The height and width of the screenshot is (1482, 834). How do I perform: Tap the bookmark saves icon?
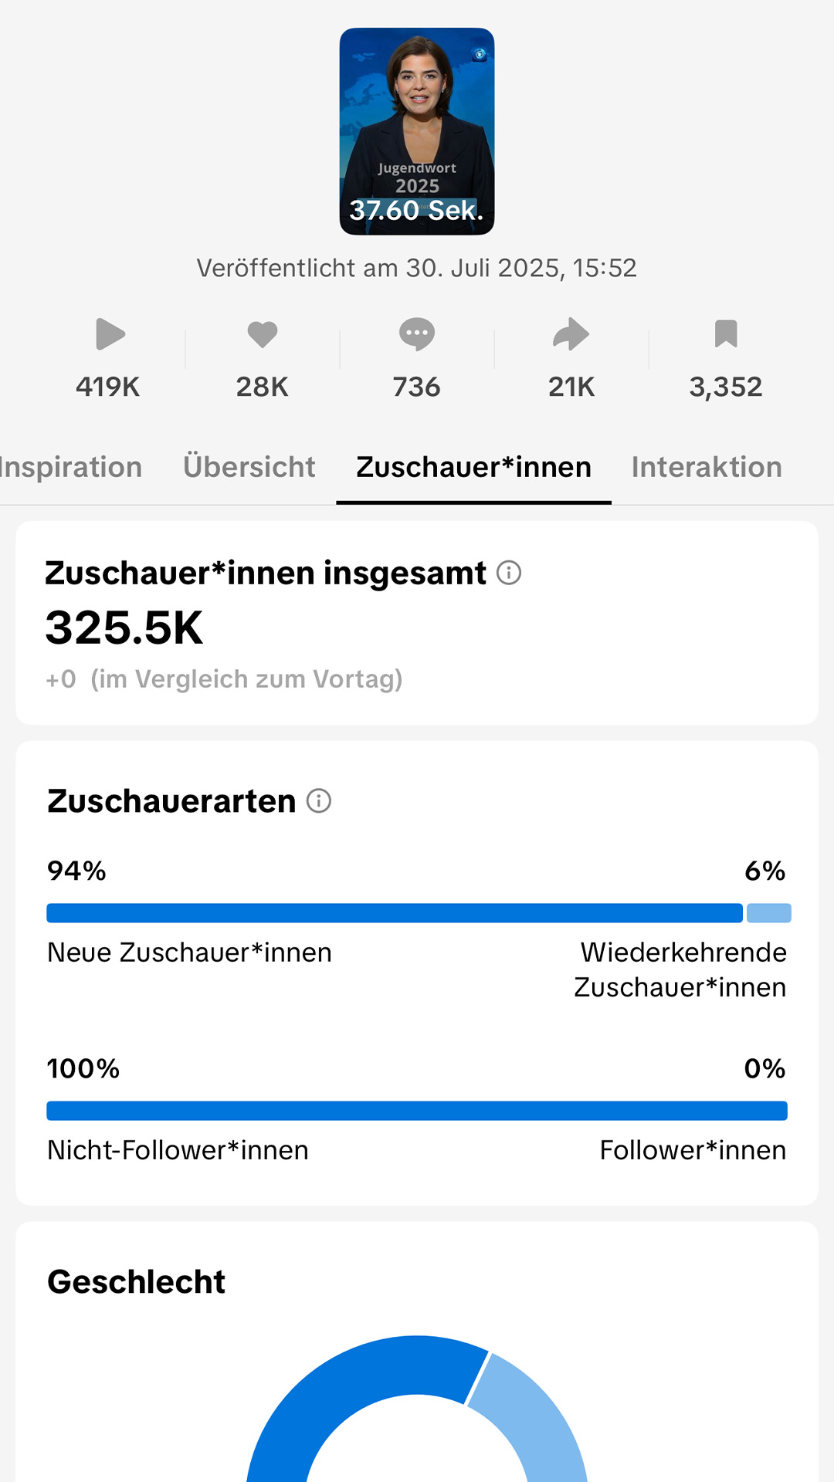(x=726, y=334)
